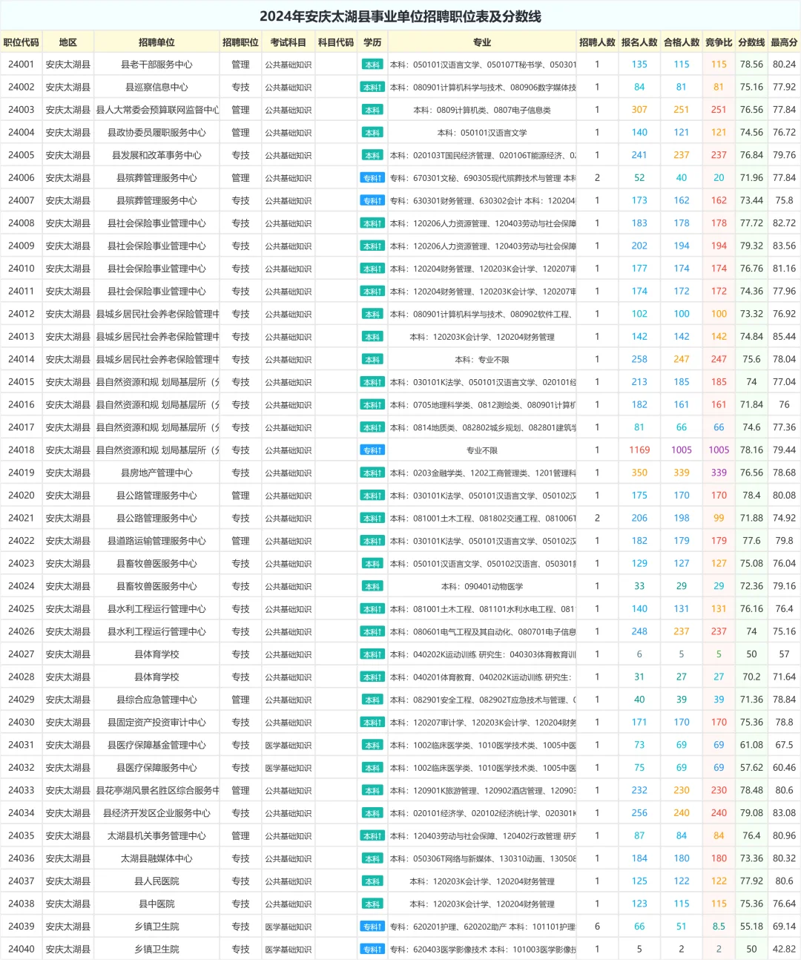The image size is (801, 960).
Task: Click highest score 82.72 in row 24008
Action: (784, 223)
